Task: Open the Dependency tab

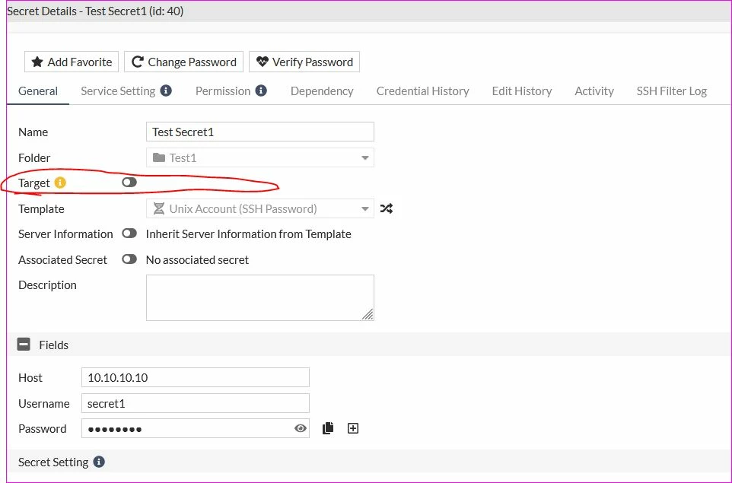Action: [322, 91]
